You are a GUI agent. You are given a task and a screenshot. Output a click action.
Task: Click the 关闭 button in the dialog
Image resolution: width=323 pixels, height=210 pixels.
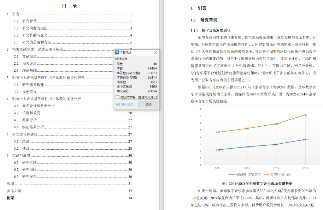pyautogui.click(x=148, y=105)
